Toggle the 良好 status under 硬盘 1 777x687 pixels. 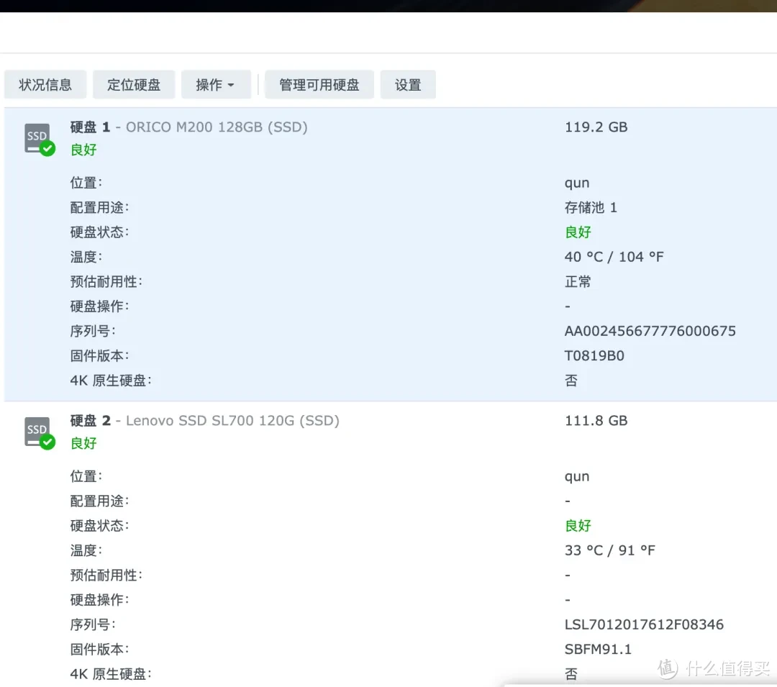(83, 150)
